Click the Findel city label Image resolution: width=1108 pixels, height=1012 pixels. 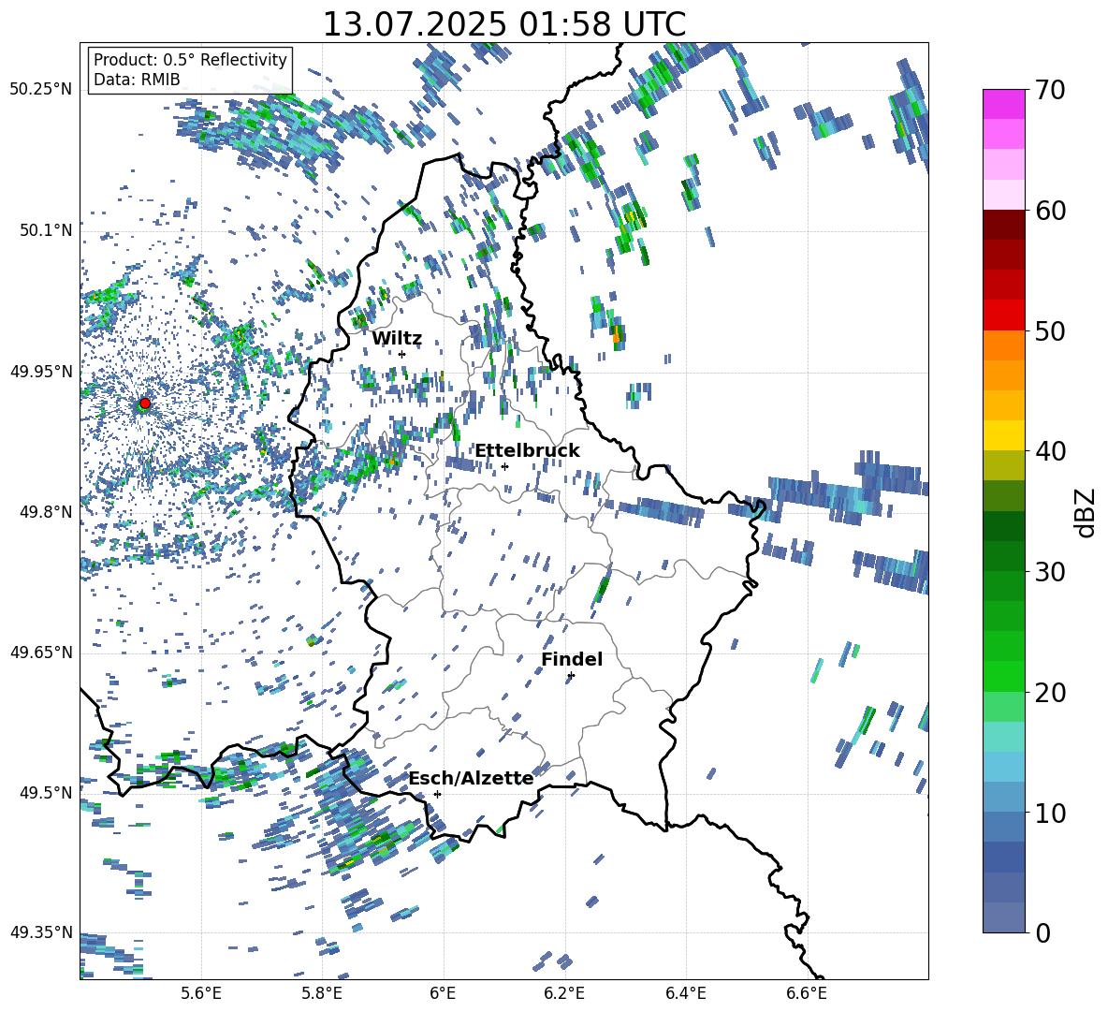pyautogui.click(x=572, y=659)
